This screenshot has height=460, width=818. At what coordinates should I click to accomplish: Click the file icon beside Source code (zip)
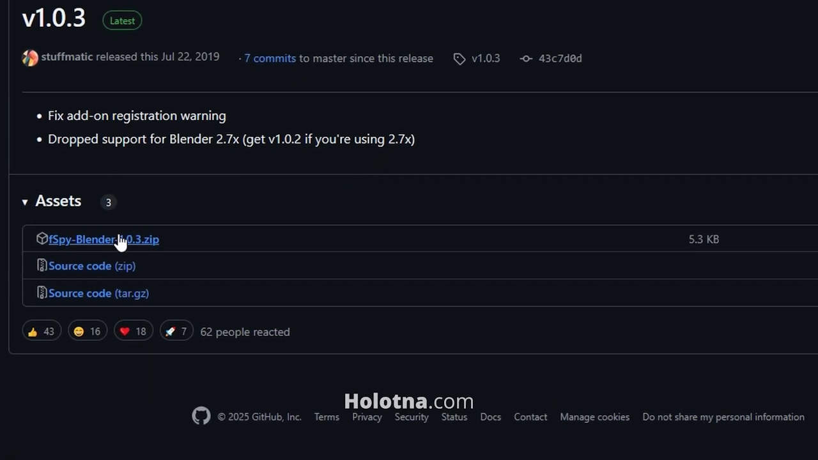pyautogui.click(x=42, y=265)
